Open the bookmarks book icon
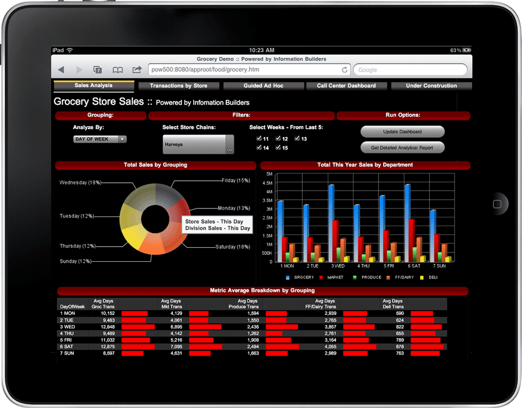 click(117, 69)
